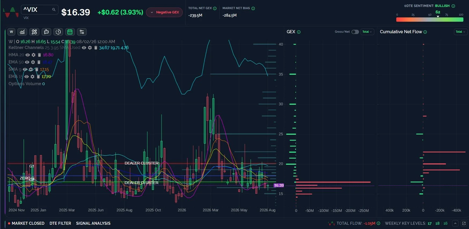The width and height of the screenshot is (469, 229).
Task: Click the upper red DEALER CLUSTER label
Action: 141,163
